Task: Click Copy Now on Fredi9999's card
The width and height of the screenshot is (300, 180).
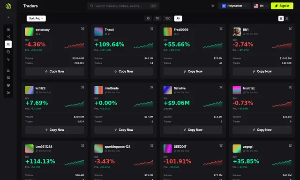Action: [x=193, y=71]
